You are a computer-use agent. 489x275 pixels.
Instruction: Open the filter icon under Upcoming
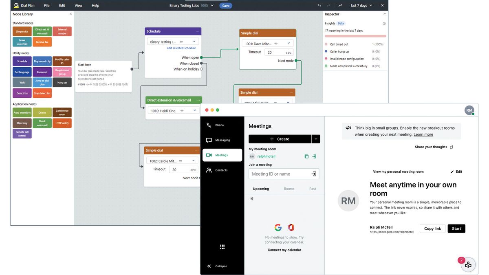coord(252,199)
